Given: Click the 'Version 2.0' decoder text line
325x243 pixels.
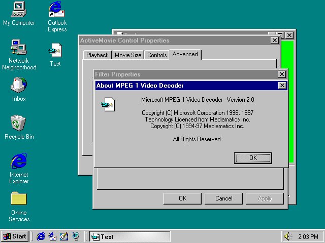Looking at the screenshot, I should [x=198, y=100].
